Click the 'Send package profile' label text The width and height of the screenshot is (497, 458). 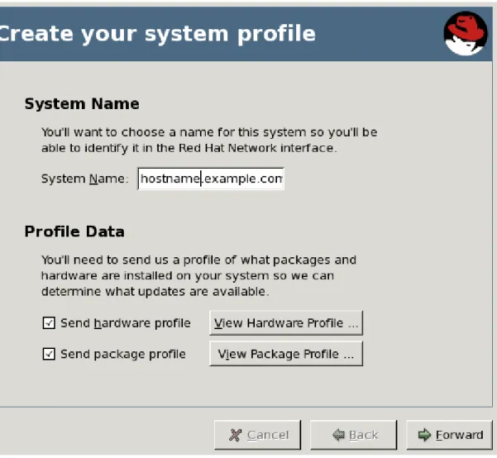(x=123, y=355)
